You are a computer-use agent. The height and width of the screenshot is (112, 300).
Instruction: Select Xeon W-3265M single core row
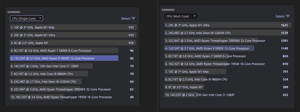point(73,82)
